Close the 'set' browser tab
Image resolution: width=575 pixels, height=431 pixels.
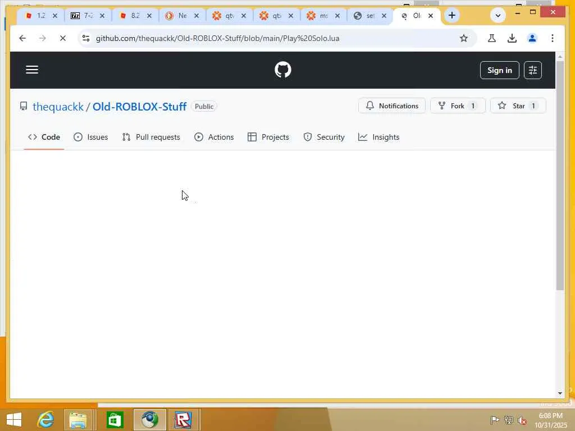click(384, 15)
